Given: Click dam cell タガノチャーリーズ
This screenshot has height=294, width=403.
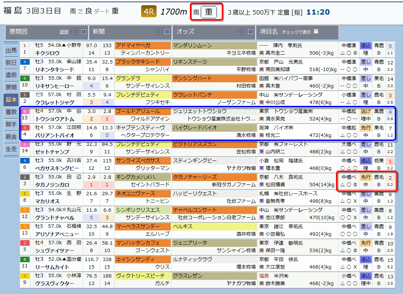Looking at the screenshot, I should (214, 177).
